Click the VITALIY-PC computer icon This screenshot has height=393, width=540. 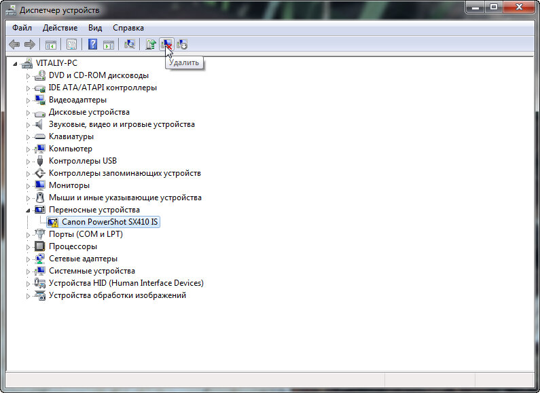(x=27, y=63)
